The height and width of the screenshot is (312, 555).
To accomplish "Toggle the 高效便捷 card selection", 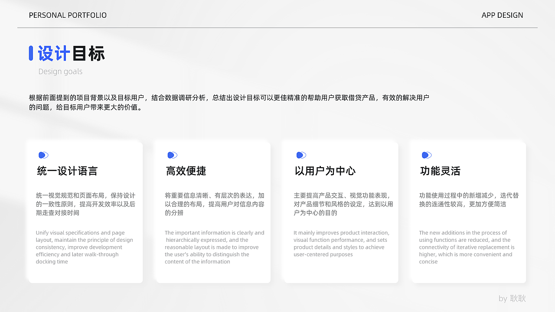I will (212, 211).
